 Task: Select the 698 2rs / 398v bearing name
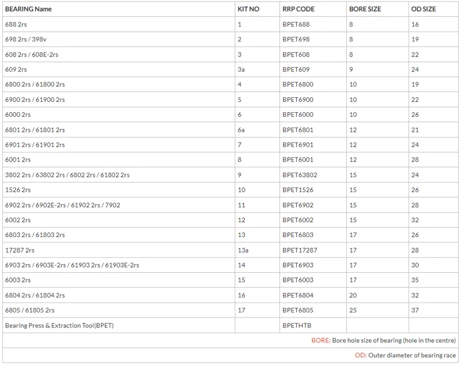(26, 40)
